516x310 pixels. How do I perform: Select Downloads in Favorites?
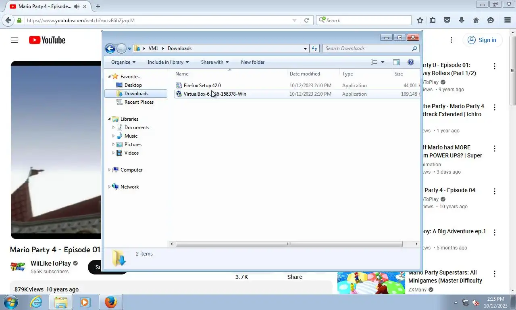(x=136, y=94)
